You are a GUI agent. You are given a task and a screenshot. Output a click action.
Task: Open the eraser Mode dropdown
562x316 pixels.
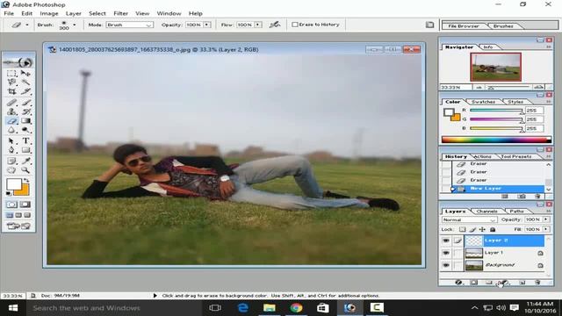pos(130,25)
